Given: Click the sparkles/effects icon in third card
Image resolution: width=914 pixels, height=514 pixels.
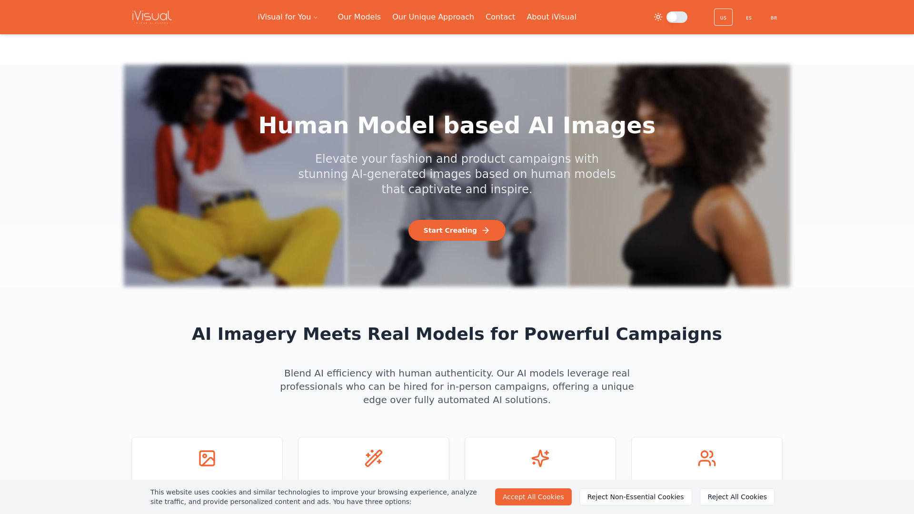Looking at the screenshot, I should [x=540, y=458].
